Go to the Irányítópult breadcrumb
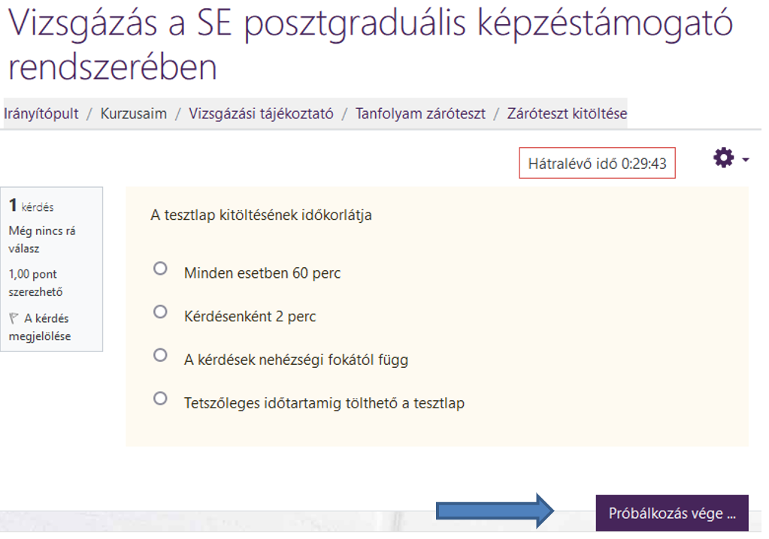The width and height of the screenshot is (769, 539). [x=41, y=114]
